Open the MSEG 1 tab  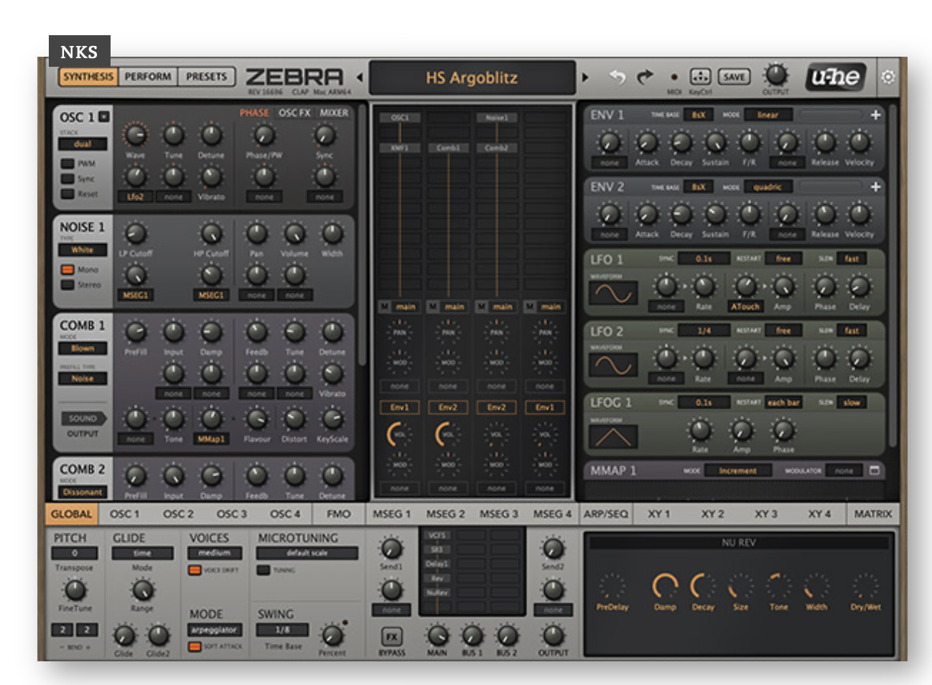tap(392, 514)
